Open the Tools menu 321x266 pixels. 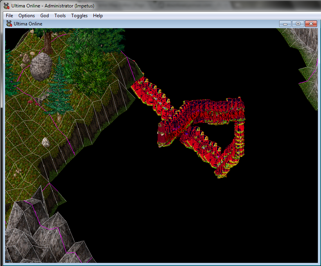60,16
